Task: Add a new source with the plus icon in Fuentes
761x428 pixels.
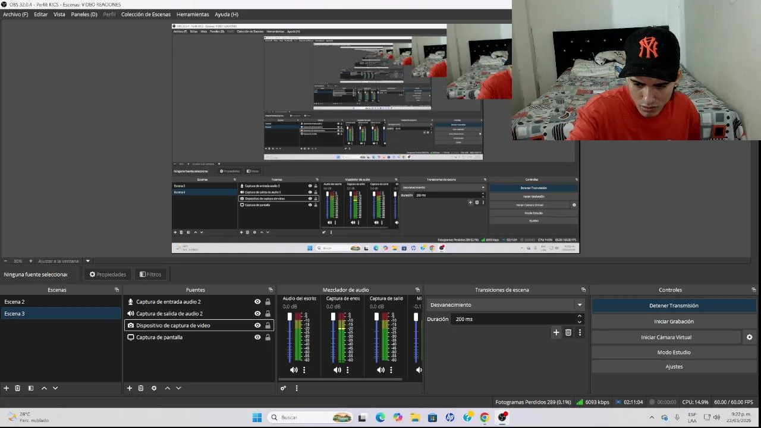Action: pyautogui.click(x=130, y=388)
